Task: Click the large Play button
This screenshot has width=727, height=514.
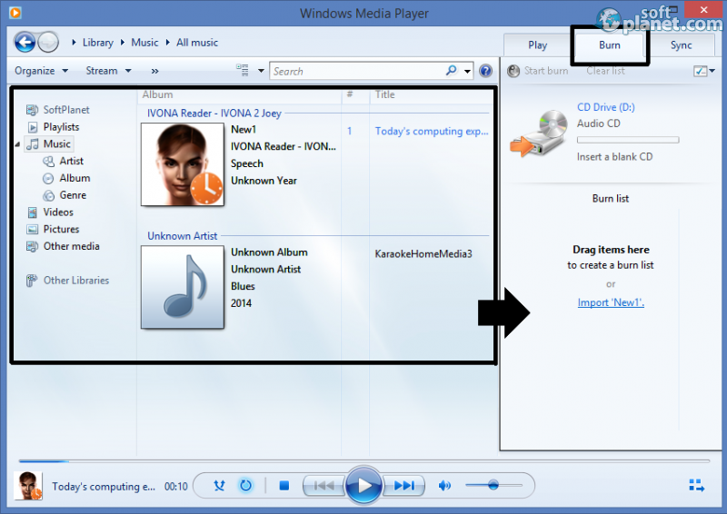Action: [364, 485]
